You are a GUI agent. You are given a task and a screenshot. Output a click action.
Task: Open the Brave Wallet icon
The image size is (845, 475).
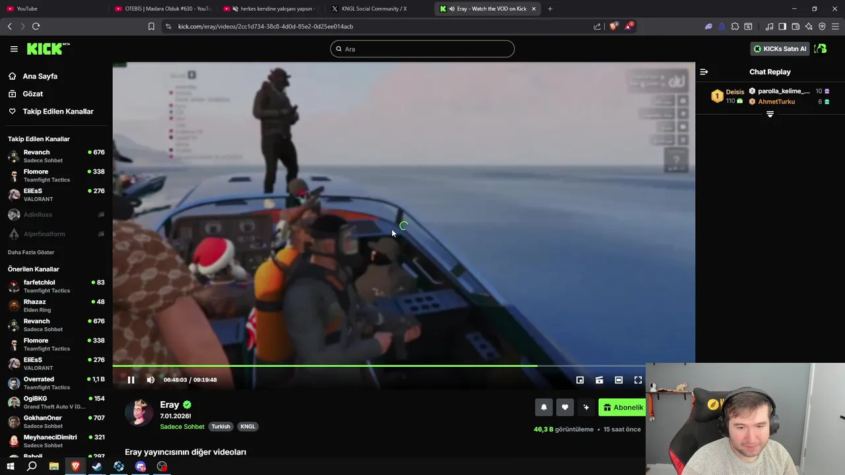(795, 26)
